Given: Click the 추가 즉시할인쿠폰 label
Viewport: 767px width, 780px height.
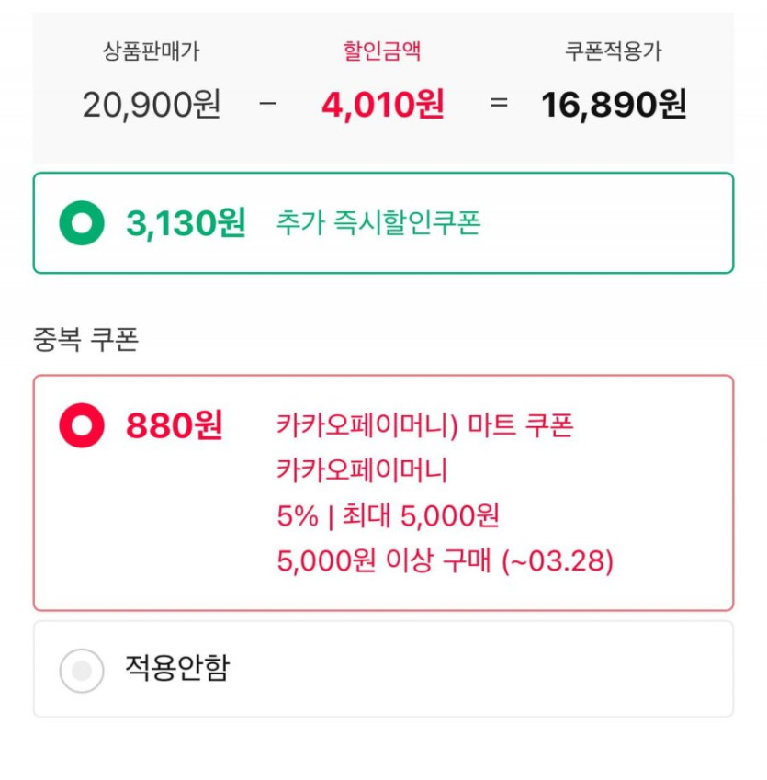Looking at the screenshot, I should [x=378, y=223].
